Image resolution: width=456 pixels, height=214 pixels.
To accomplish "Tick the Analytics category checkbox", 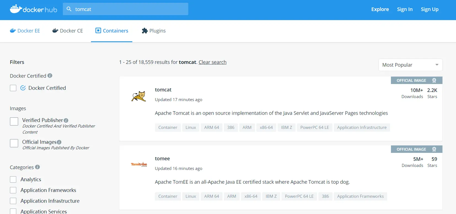I will pos(13,180).
